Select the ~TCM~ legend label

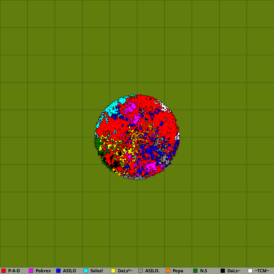[262, 271]
